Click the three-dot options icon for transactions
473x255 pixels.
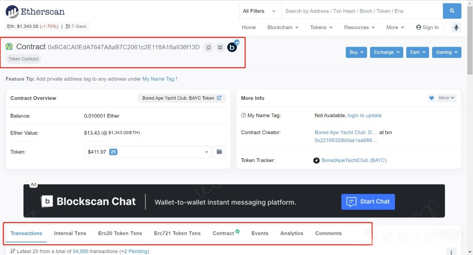point(451,252)
